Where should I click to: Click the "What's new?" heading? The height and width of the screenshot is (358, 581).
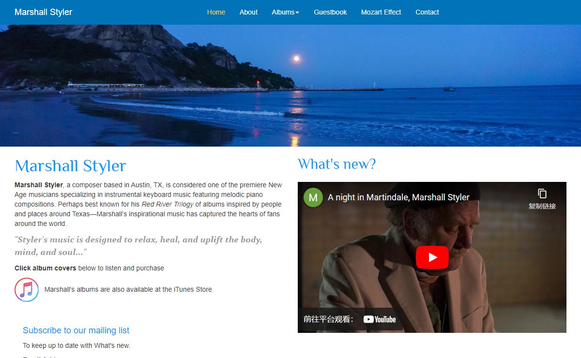click(x=336, y=164)
